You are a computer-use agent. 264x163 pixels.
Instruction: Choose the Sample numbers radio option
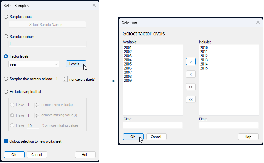click(6, 37)
